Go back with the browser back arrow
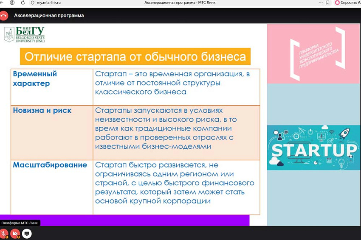Screen dimensions: 361x240 coord(2,3)
